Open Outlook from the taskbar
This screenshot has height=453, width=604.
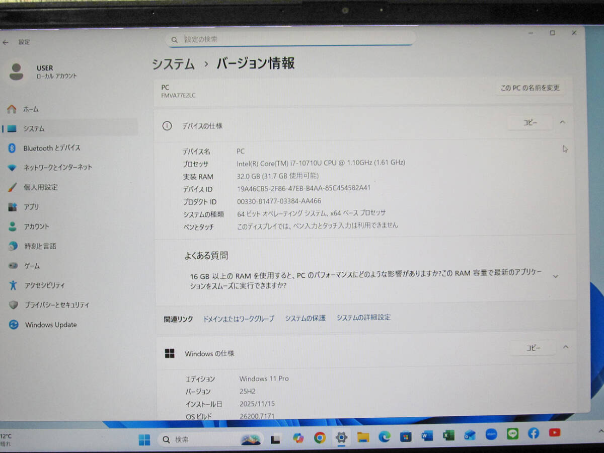(470, 434)
